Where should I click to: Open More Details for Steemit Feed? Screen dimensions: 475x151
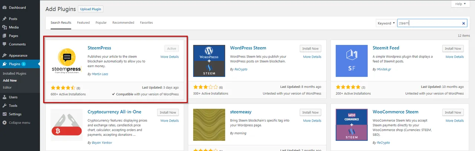[x=455, y=57]
